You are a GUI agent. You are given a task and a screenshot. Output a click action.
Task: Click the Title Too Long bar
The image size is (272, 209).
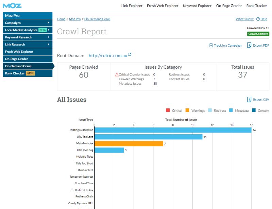[109, 150]
